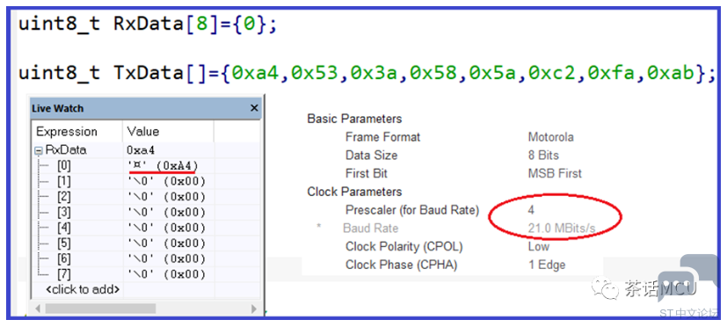Viewport: 727px width, 327px height.
Task: Select the RxData [5] row
Action: point(145,243)
